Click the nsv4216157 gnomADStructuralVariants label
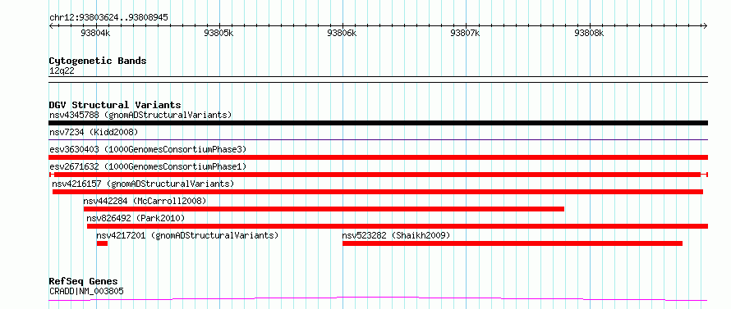The image size is (731, 309). (x=143, y=184)
